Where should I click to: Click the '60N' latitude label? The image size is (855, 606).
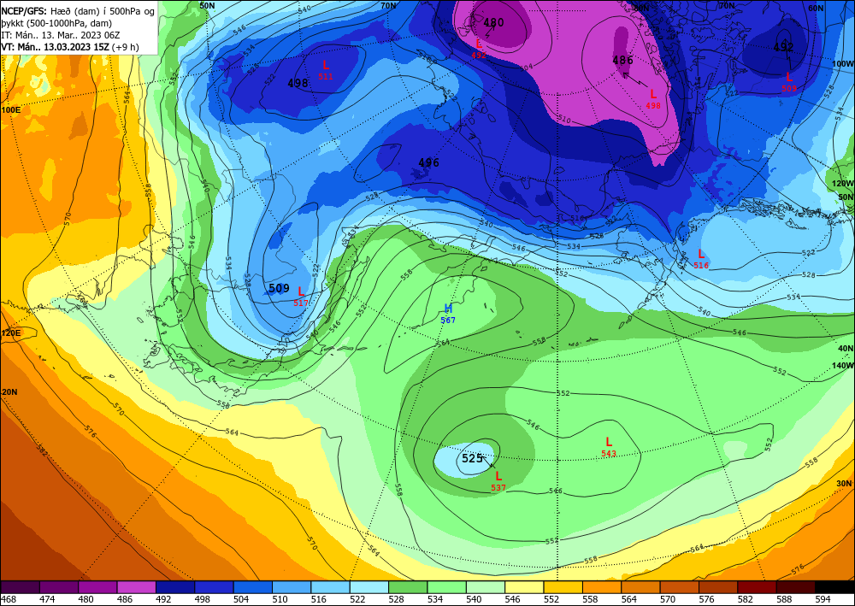click(x=816, y=9)
